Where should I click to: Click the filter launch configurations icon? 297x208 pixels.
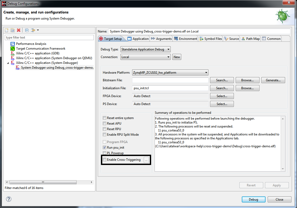click(33, 30)
